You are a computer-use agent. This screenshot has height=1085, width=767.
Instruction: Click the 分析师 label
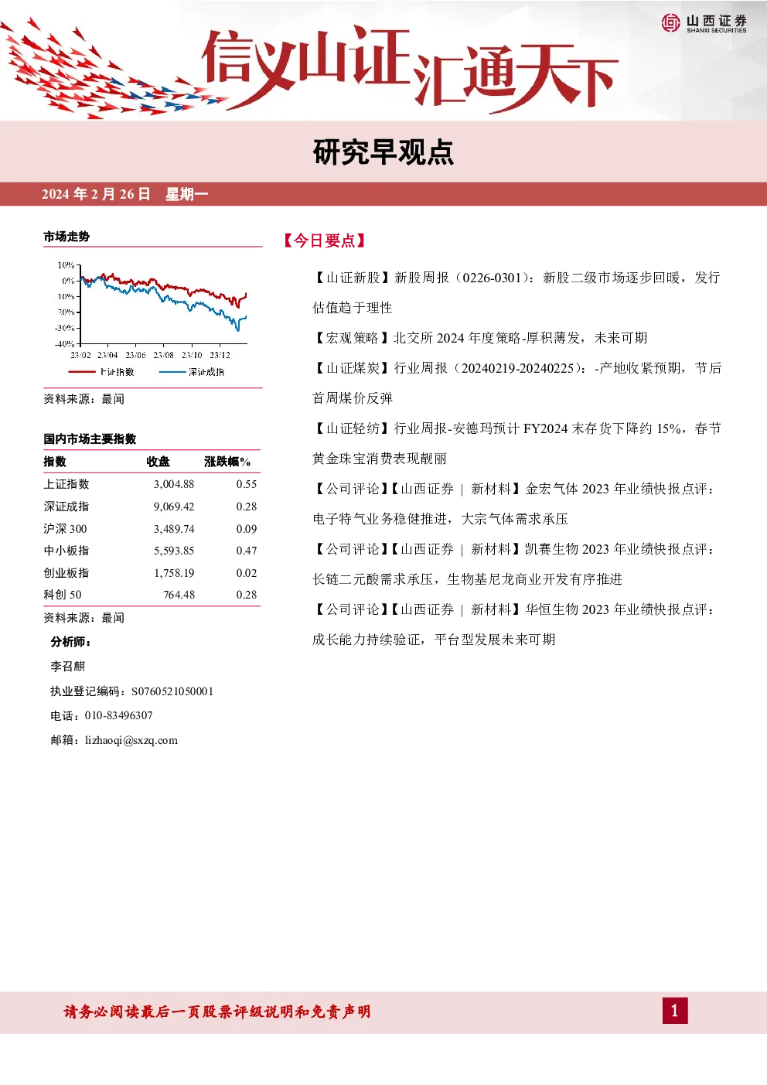[x=70, y=642]
